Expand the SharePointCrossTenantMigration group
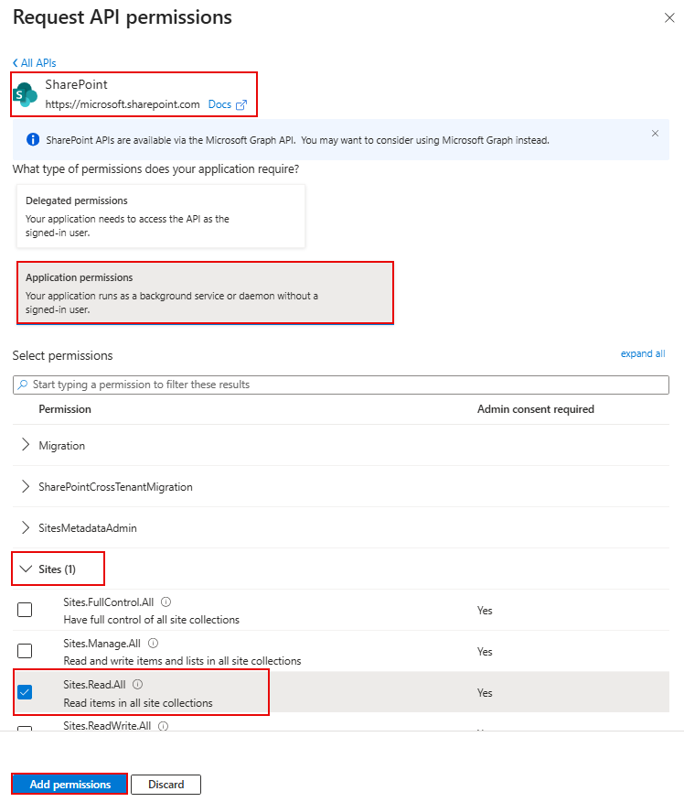 [x=26, y=487]
